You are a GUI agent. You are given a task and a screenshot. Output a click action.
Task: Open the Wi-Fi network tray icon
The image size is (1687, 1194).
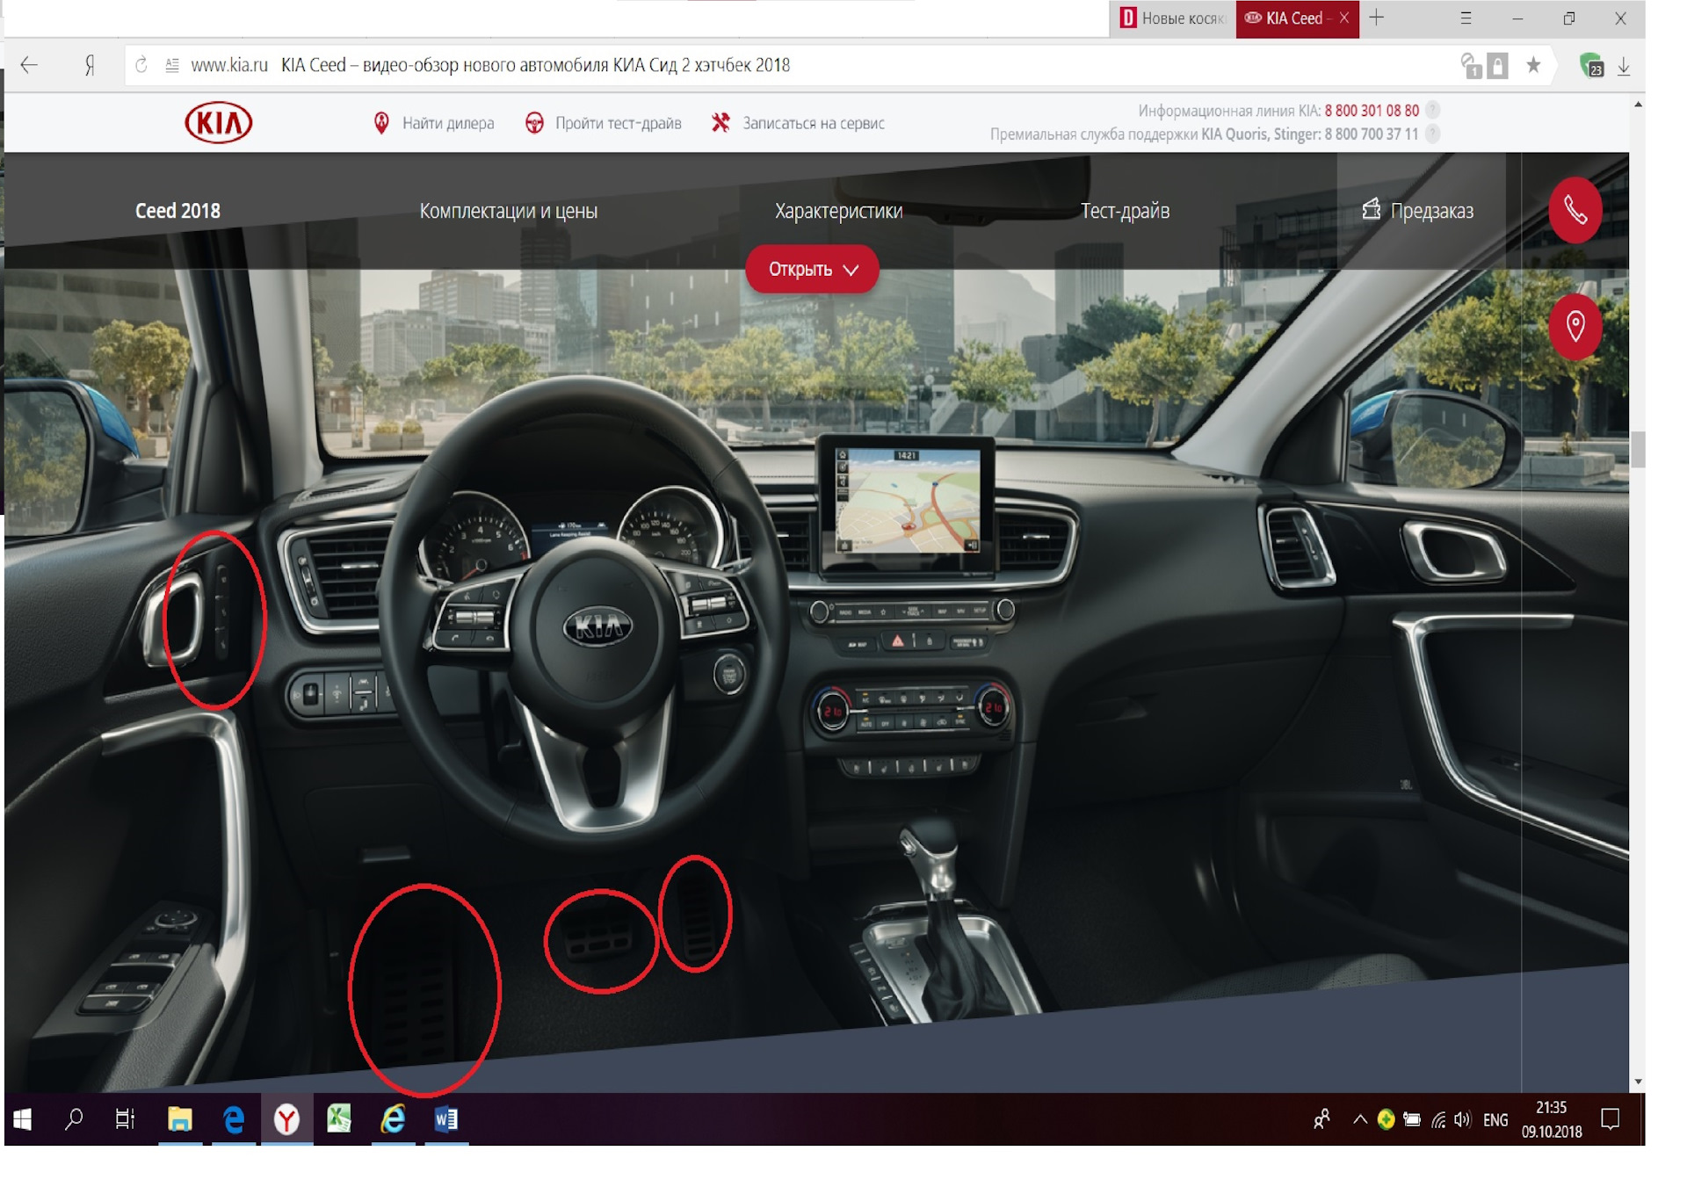[1437, 1119]
